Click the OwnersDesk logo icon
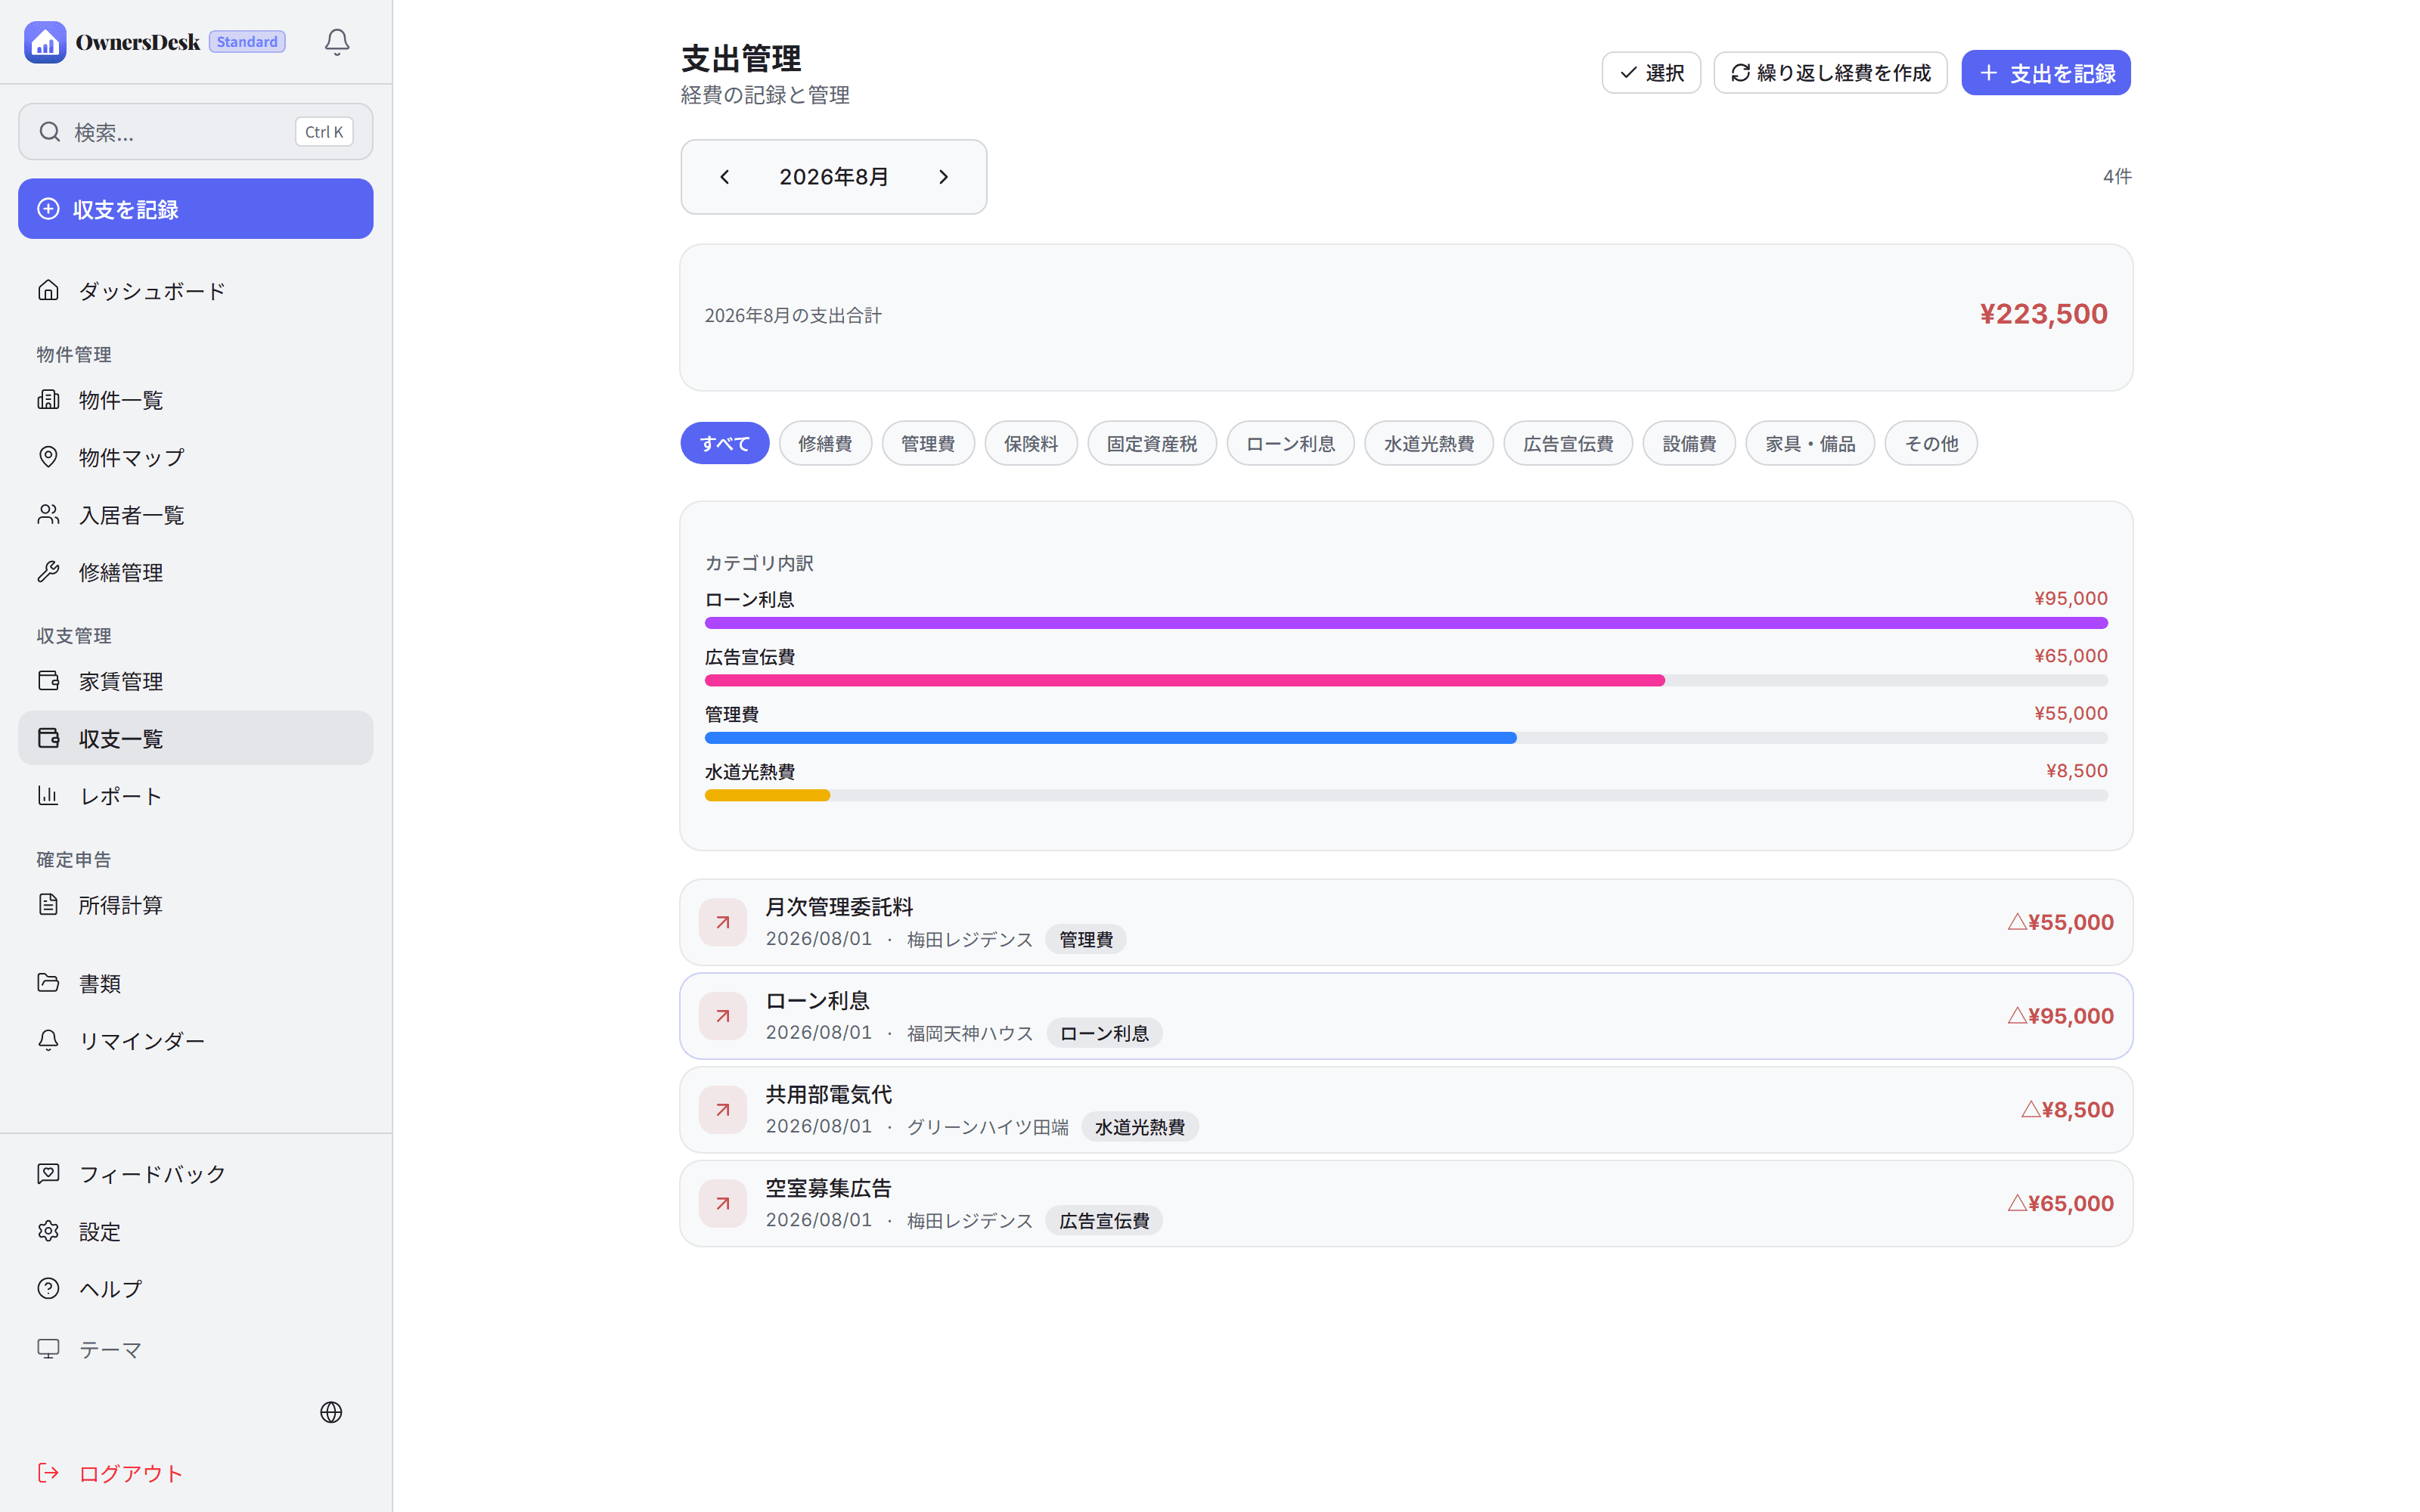The width and height of the screenshot is (2420, 1512). (x=45, y=42)
